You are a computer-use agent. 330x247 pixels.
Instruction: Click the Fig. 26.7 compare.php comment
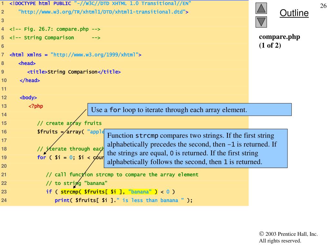click(55, 29)
